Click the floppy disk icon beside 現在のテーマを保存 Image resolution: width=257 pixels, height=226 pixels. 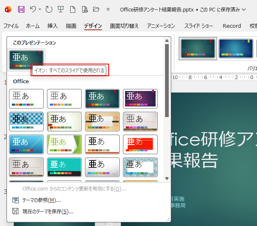pos(16,211)
